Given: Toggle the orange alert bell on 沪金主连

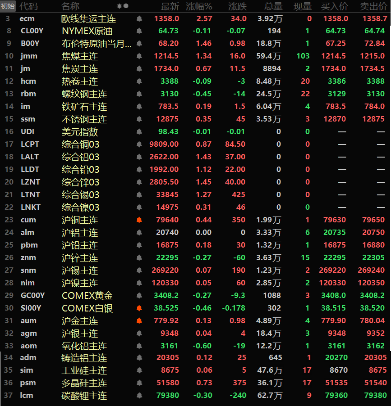Looking at the screenshot, I should click(139, 321).
